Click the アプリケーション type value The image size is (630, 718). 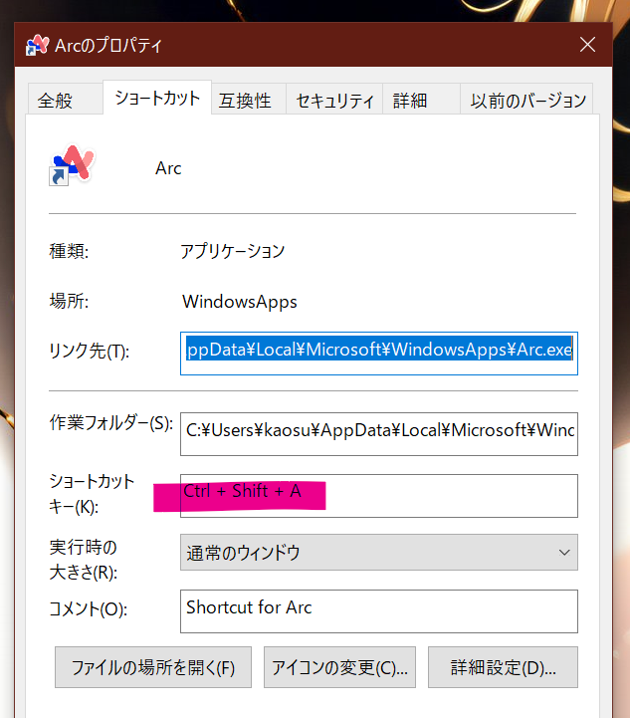233,251
